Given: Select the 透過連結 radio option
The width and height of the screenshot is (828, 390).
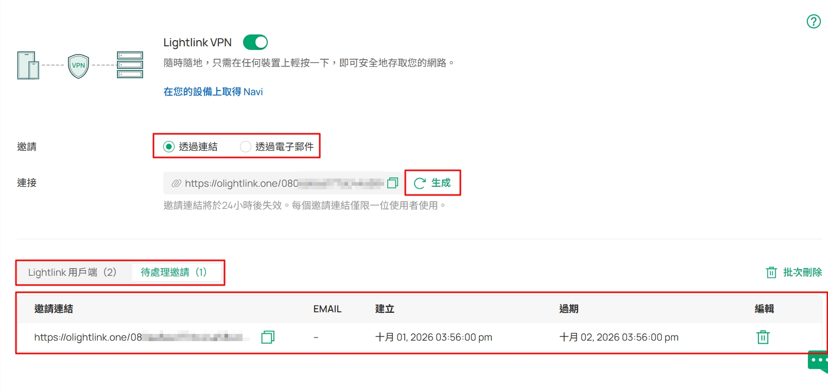Looking at the screenshot, I should coord(191,147).
